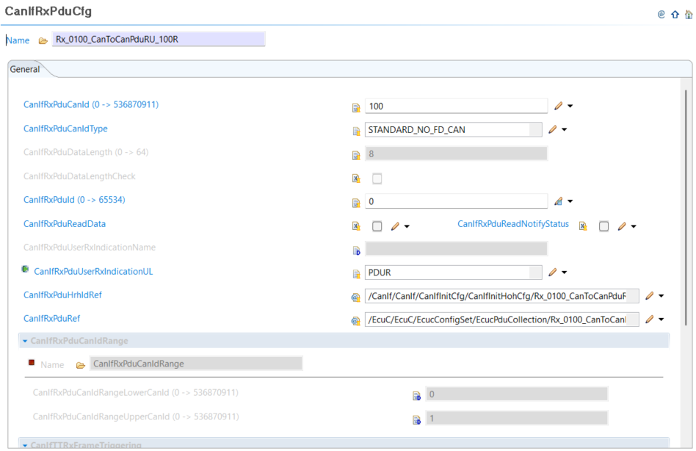696x451 pixels.
Task: Click the pencil icon next to CanIfRxPduCanId
Action: [558, 107]
